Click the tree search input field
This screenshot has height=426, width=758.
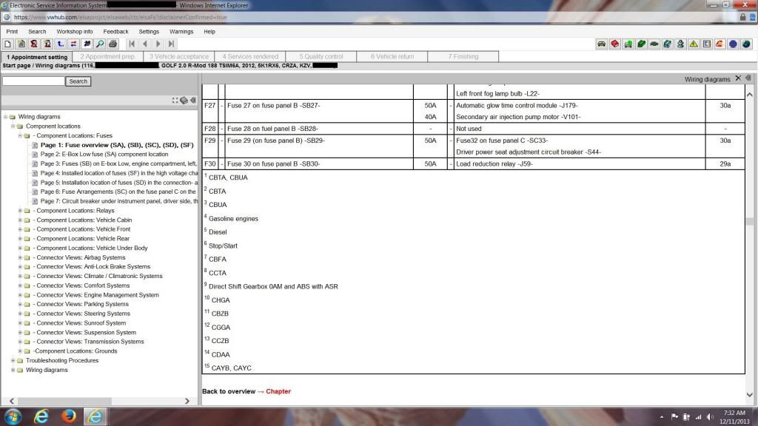coord(33,81)
